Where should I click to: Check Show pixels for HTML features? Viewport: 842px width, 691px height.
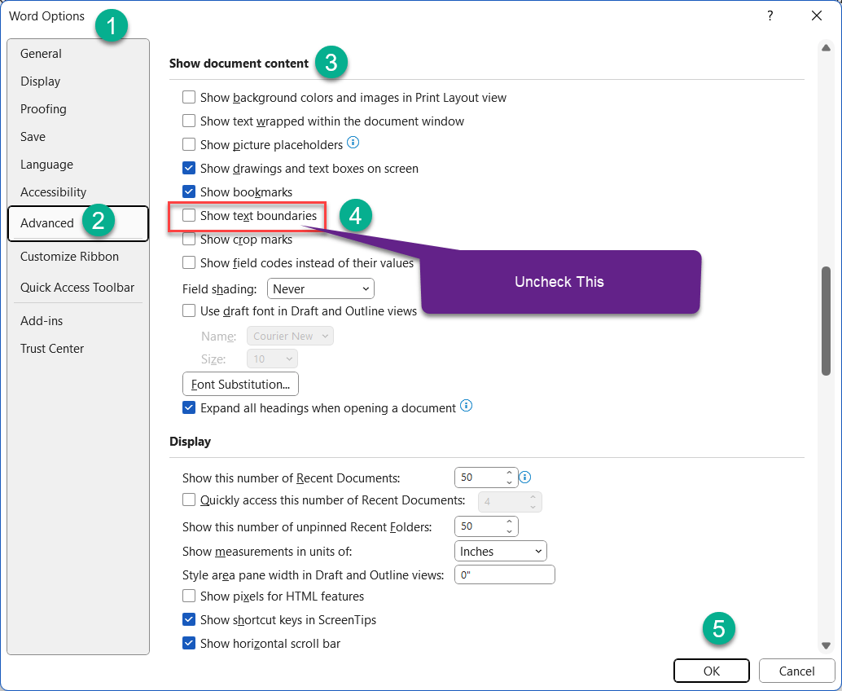189,596
